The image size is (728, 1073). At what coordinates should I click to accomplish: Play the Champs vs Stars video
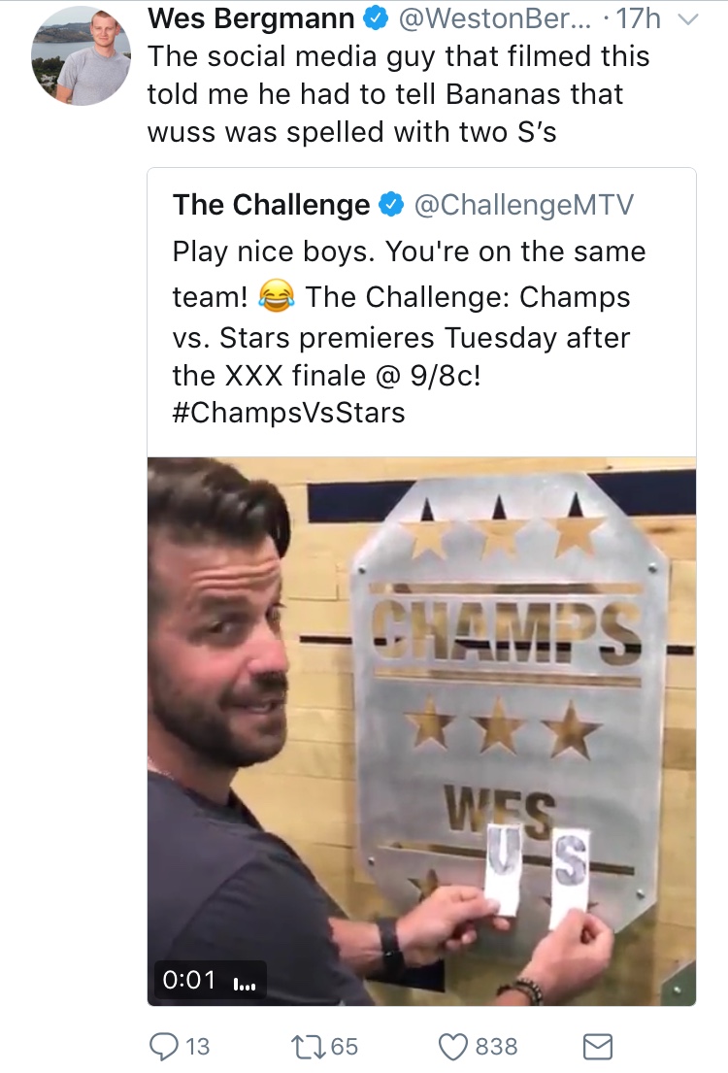[x=421, y=731]
